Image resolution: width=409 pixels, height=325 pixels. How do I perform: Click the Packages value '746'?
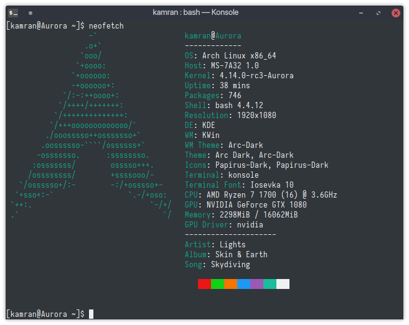[x=235, y=95]
